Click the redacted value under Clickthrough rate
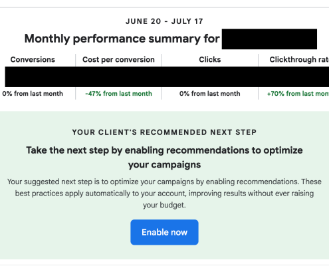The image size is (329, 266). [294, 76]
